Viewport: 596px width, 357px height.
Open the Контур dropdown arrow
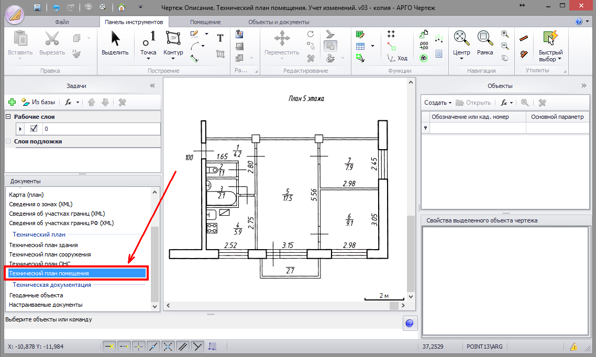point(173,59)
